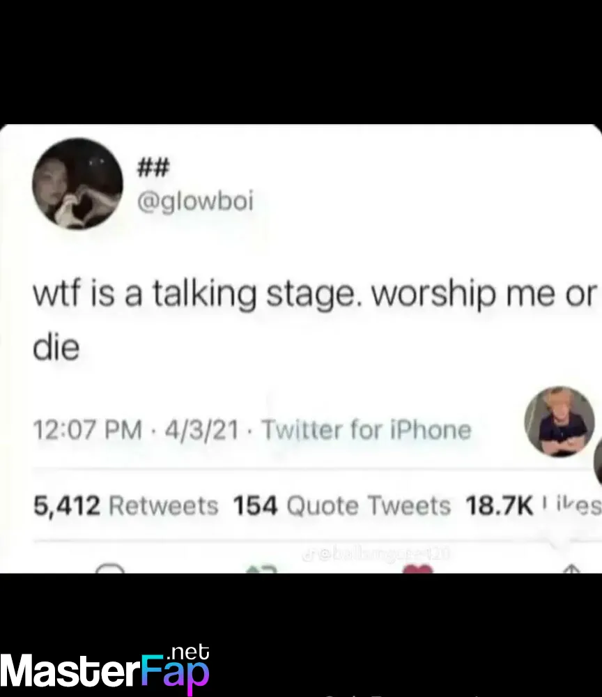Show the 18.7K Likes list
Image resolution: width=602 pixels, height=697 pixels.
pyautogui.click(x=533, y=506)
